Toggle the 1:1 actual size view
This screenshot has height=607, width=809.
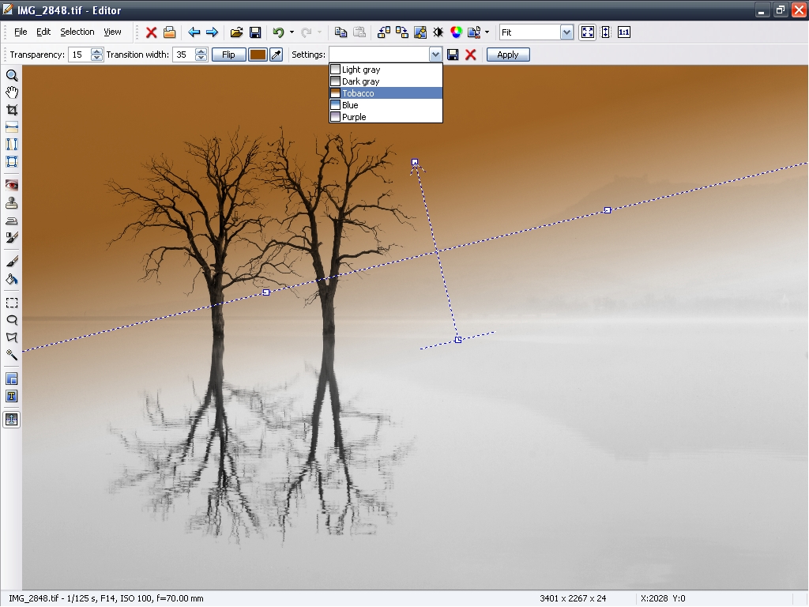click(x=624, y=32)
